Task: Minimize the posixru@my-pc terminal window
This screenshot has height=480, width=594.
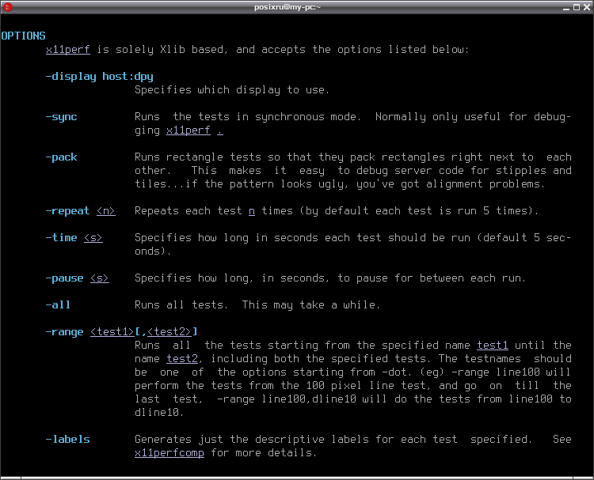Action: (566, 7)
